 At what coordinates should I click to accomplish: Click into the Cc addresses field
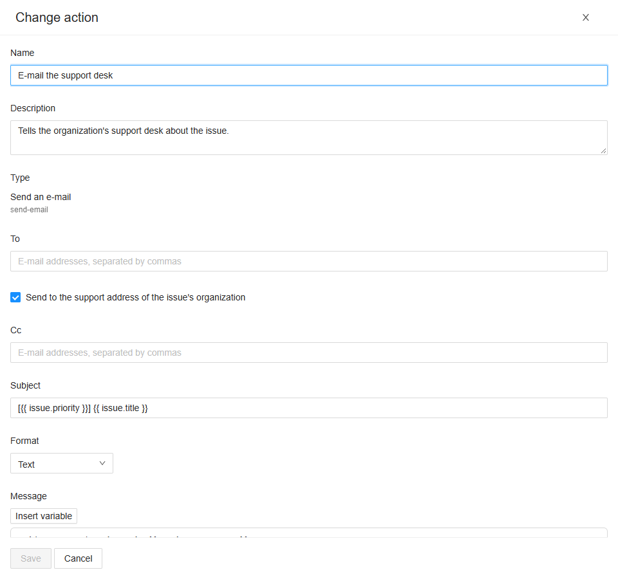tap(308, 353)
